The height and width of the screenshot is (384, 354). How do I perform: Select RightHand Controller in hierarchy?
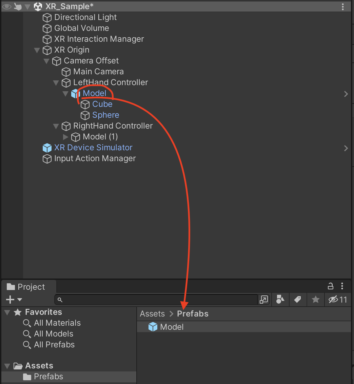click(113, 126)
